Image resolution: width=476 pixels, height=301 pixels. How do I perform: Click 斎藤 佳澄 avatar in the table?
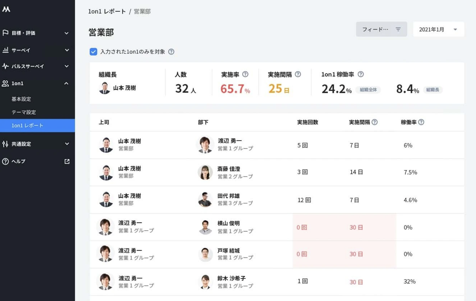pyautogui.click(x=205, y=172)
